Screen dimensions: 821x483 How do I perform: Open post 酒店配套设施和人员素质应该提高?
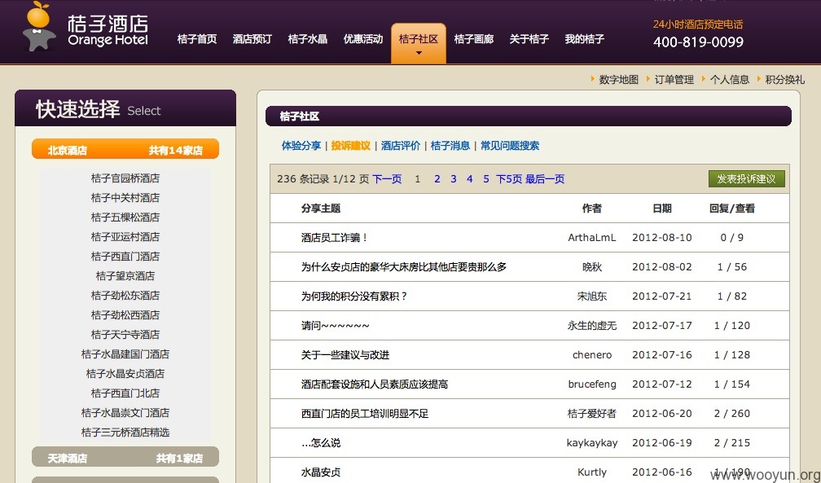coord(375,384)
